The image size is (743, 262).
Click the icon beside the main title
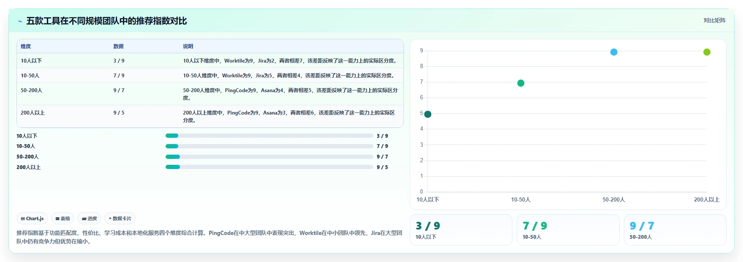20,21
